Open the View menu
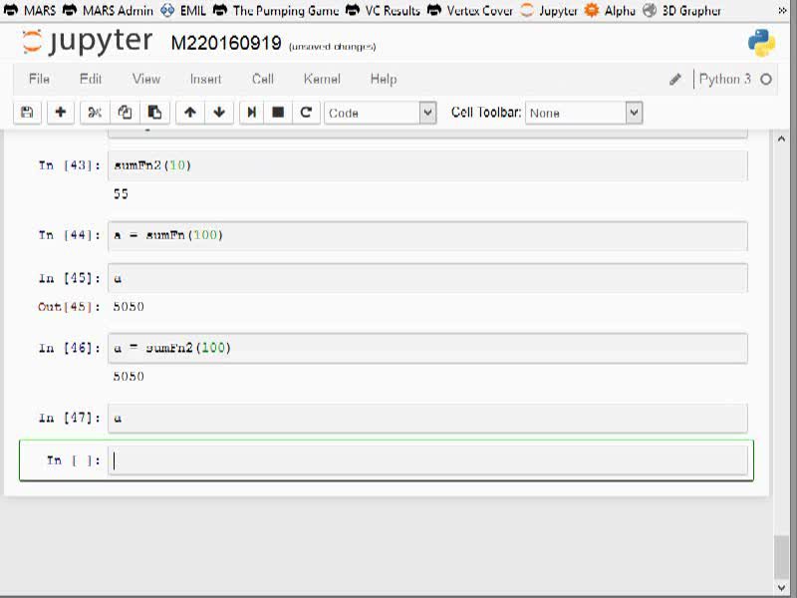Screen dimensions: 797x598 pyautogui.click(x=146, y=79)
